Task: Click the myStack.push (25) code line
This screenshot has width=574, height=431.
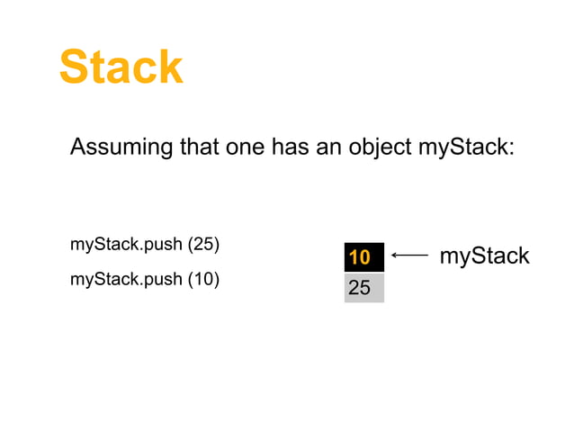Action: click(x=145, y=244)
